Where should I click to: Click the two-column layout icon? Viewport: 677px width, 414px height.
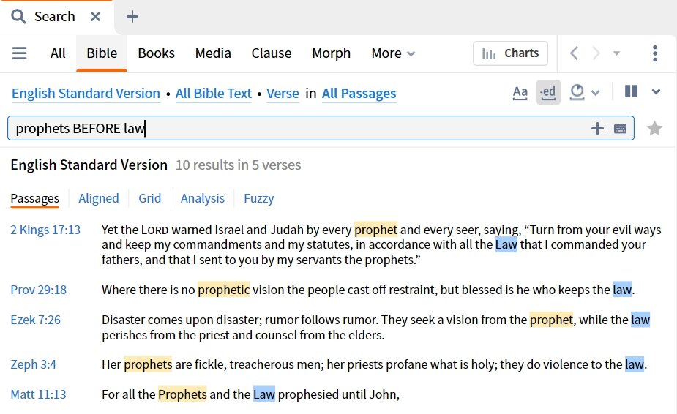(631, 91)
